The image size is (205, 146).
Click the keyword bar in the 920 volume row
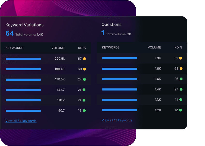pyautogui.click(x=120, y=110)
